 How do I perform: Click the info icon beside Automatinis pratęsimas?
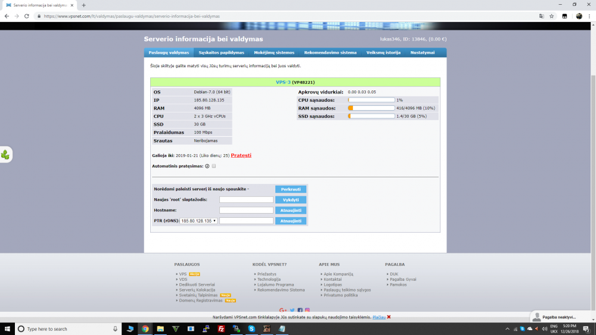(207, 166)
